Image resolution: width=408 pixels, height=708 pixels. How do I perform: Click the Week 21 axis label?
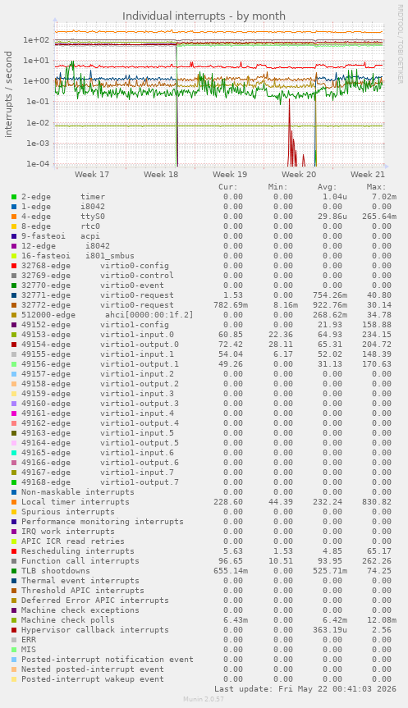368,174
